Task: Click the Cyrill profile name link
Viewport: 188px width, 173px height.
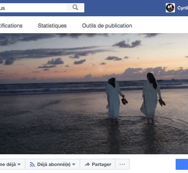Action: click(183, 8)
